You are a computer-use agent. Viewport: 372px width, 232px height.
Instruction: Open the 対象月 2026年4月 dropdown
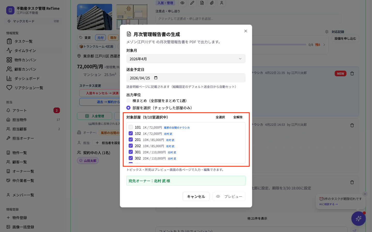186,59
